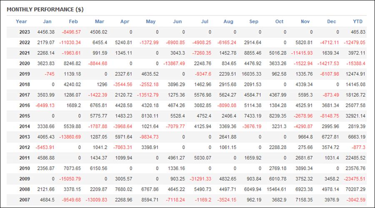This screenshot has width=375, height=208.
Task: Click the 2020 YTD value -15388.4
Action: pos(356,64)
